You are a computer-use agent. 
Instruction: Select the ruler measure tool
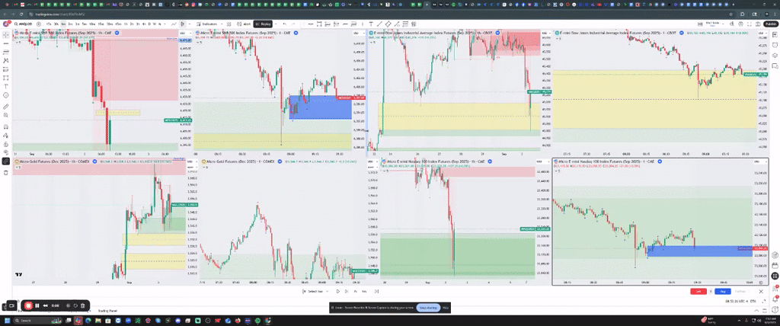6,107
